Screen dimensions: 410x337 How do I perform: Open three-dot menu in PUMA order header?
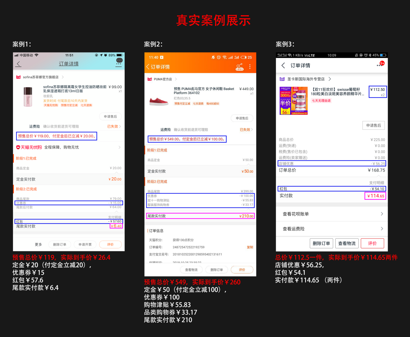(250, 67)
